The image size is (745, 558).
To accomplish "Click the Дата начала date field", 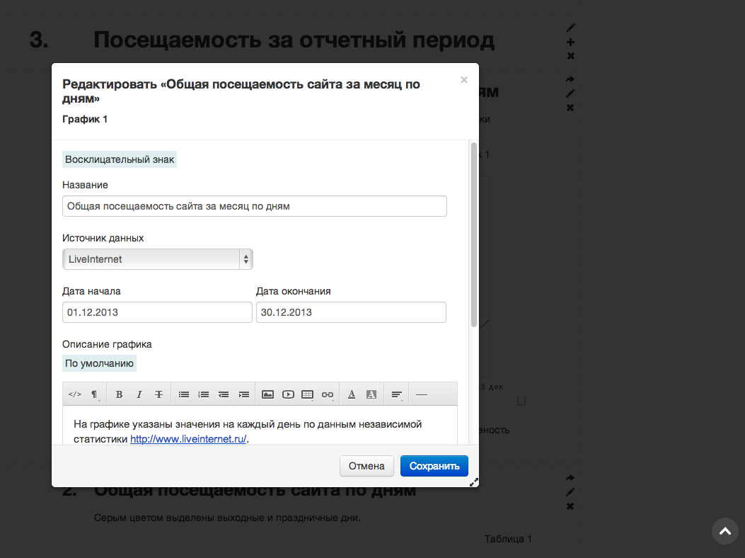I will [x=157, y=312].
